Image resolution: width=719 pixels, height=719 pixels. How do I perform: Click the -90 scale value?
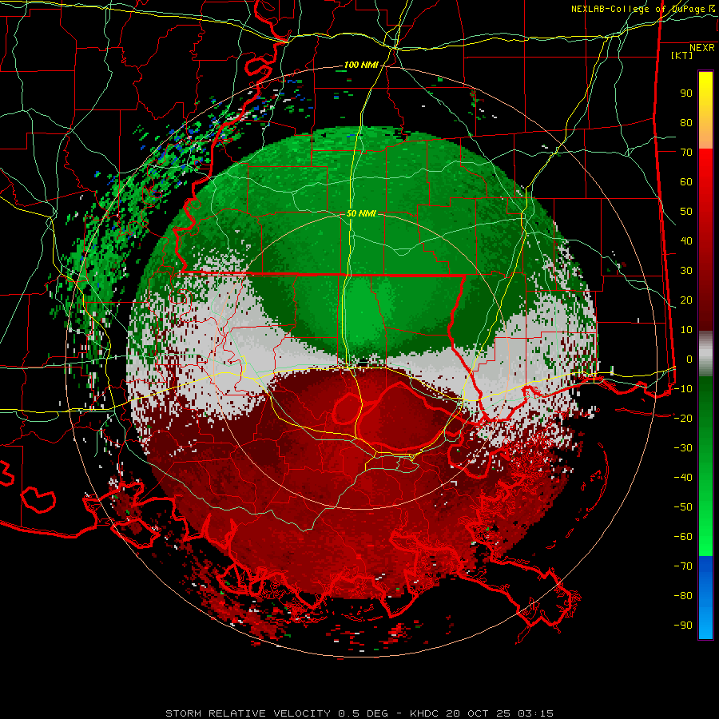click(x=683, y=625)
